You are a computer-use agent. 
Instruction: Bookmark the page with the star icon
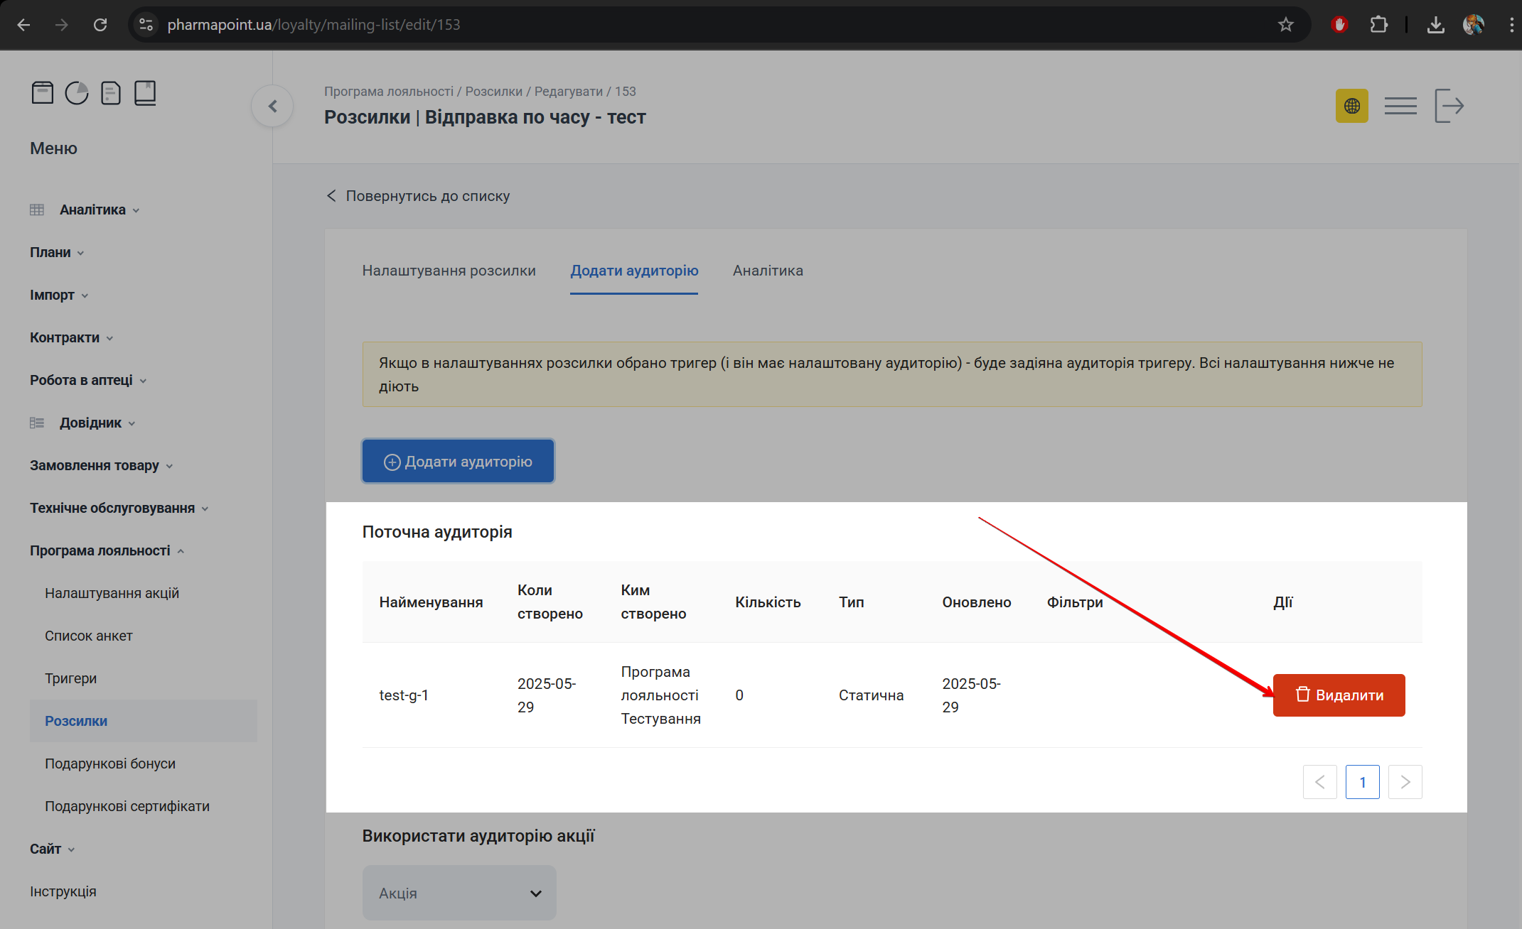(x=1285, y=25)
